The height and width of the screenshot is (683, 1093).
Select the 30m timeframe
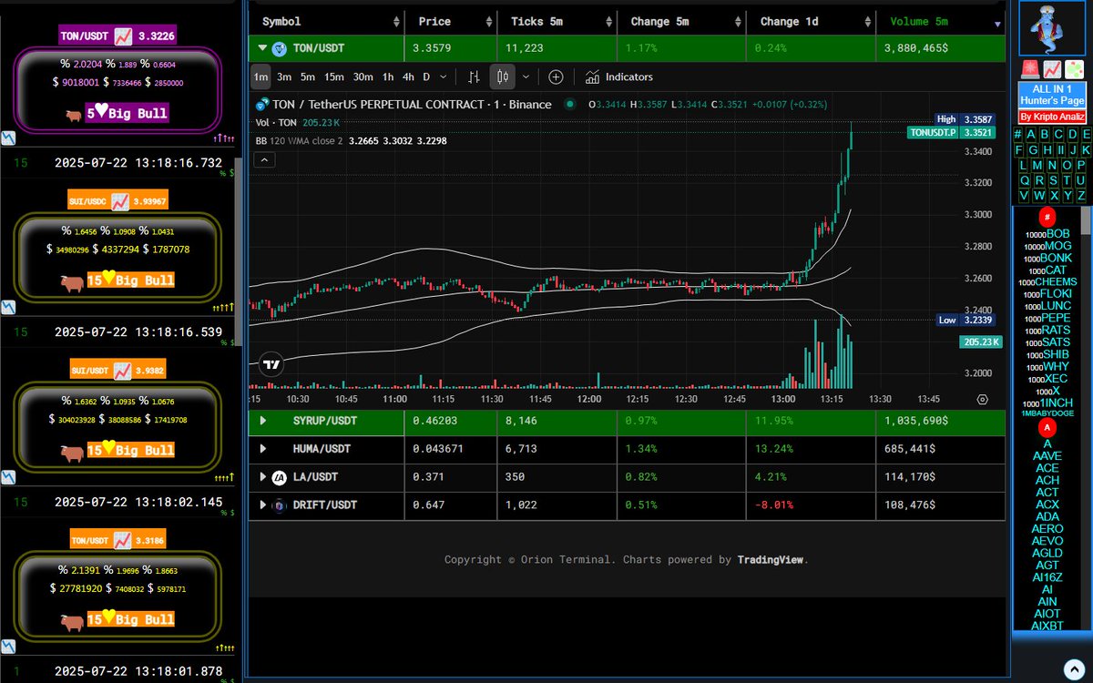click(363, 77)
